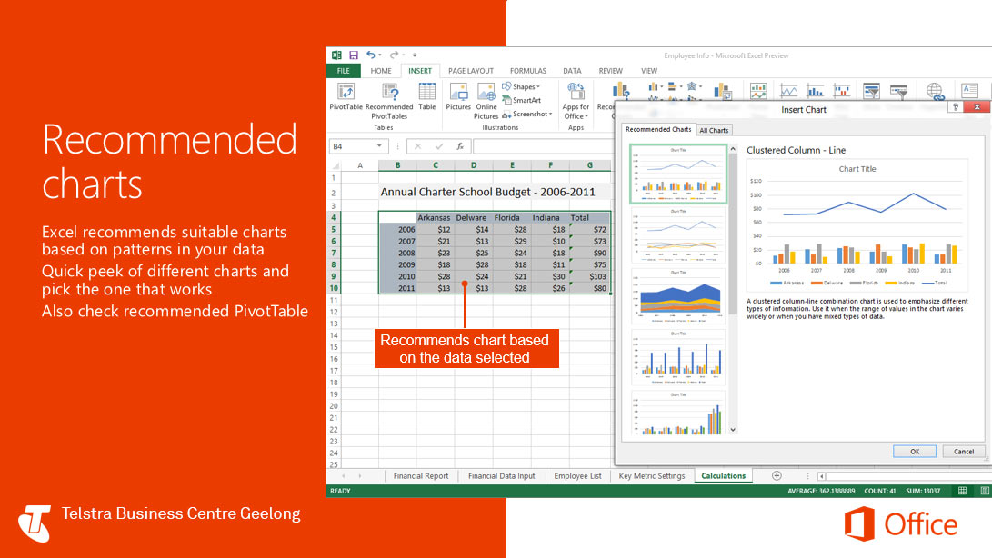Select row header 5
The height and width of the screenshot is (558, 992).
click(334, 230)
